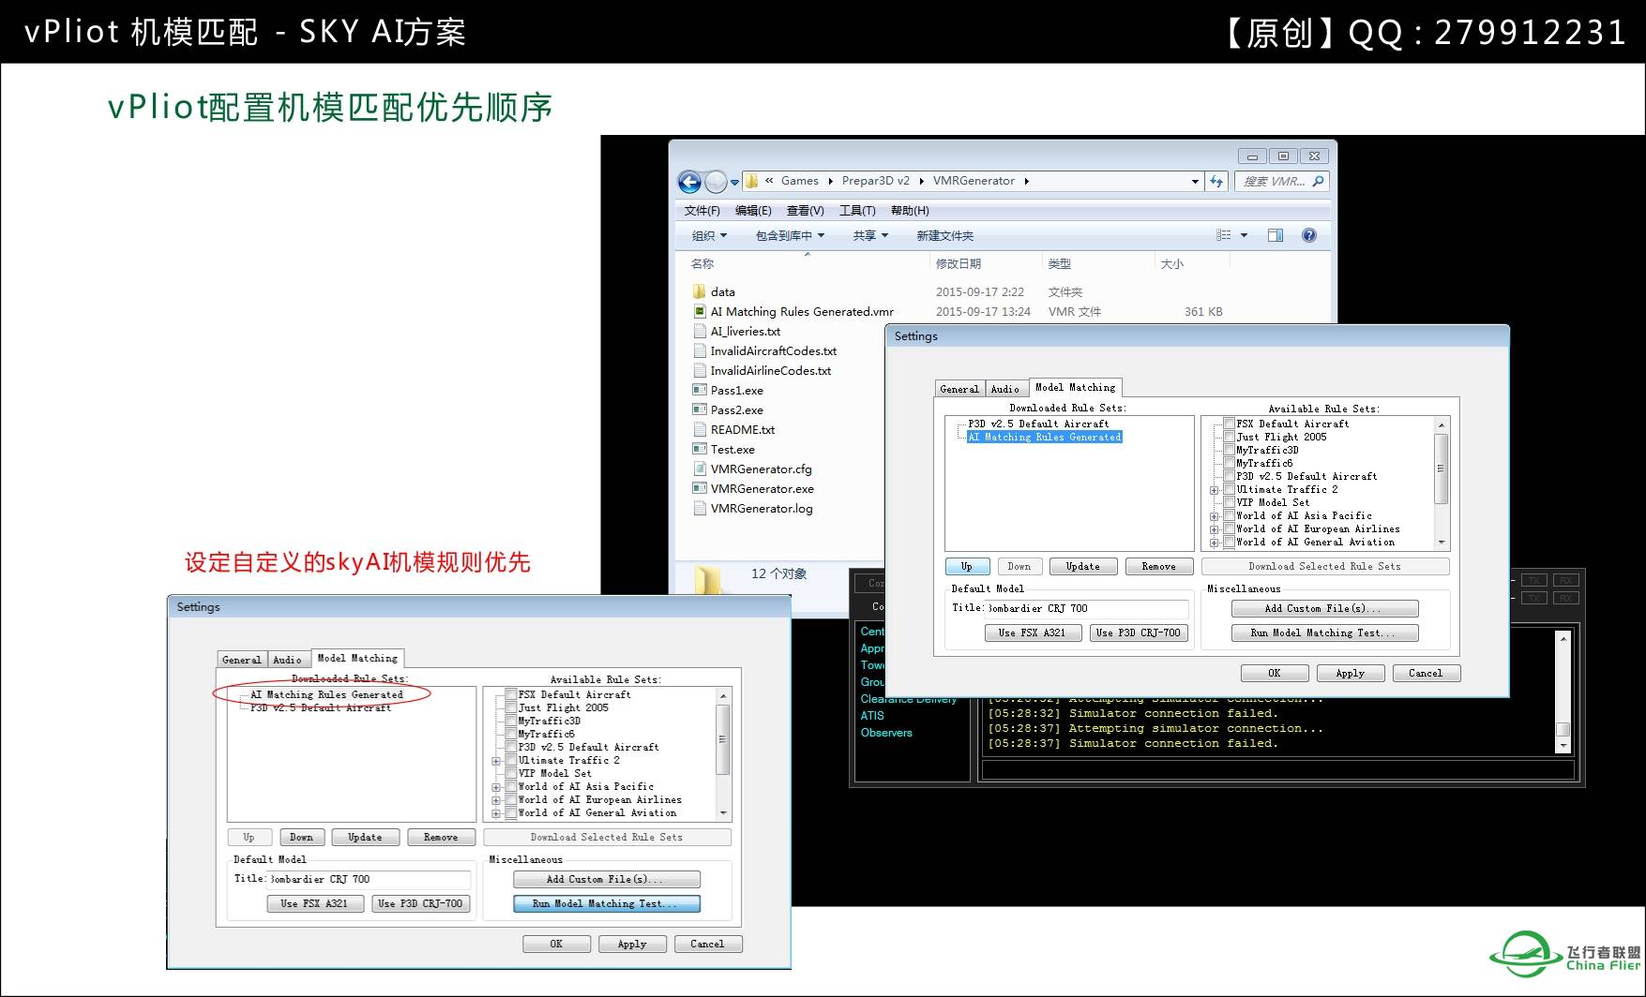Select the VMRGenerator.exe file icon
Viewport: 1646px width, 997px height.
click(699, 488)
